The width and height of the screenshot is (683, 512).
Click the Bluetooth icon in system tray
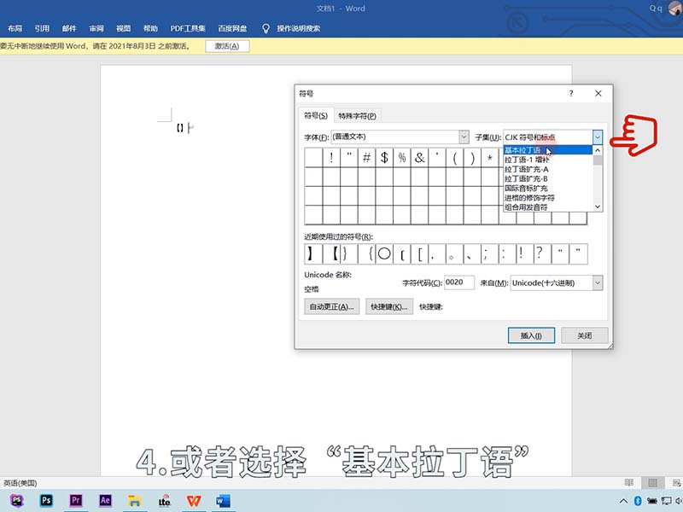638,501
